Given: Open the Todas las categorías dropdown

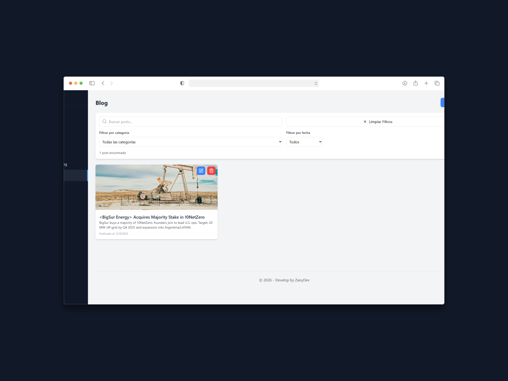Looking at the screenshot, I should point(190,142).
